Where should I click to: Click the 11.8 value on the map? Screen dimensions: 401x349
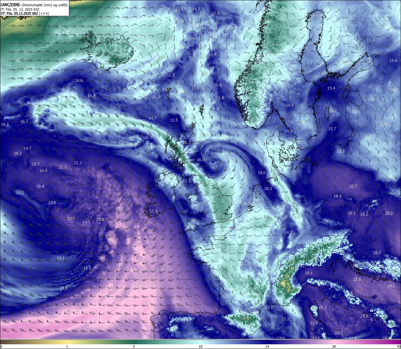pos(64,288)
